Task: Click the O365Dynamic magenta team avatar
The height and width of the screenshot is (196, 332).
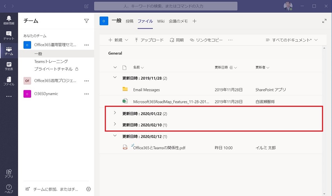Action: [27, 94]
